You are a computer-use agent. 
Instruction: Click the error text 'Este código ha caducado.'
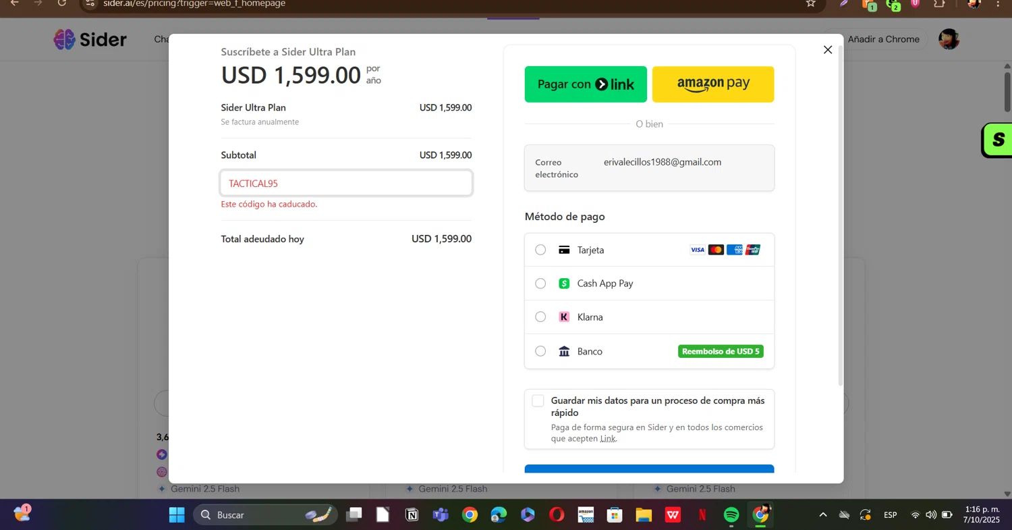(269, 204)
